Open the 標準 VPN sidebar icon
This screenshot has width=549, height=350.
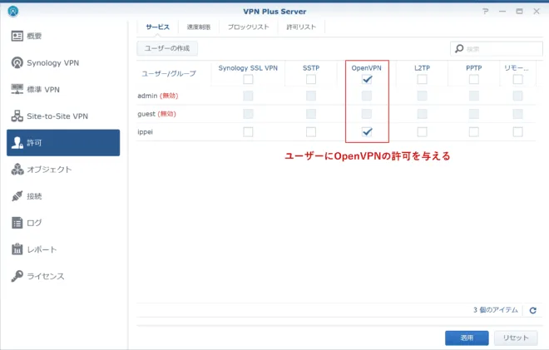tap(17, 89)
